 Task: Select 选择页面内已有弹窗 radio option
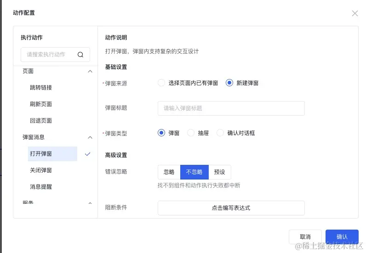pos(161,83)
